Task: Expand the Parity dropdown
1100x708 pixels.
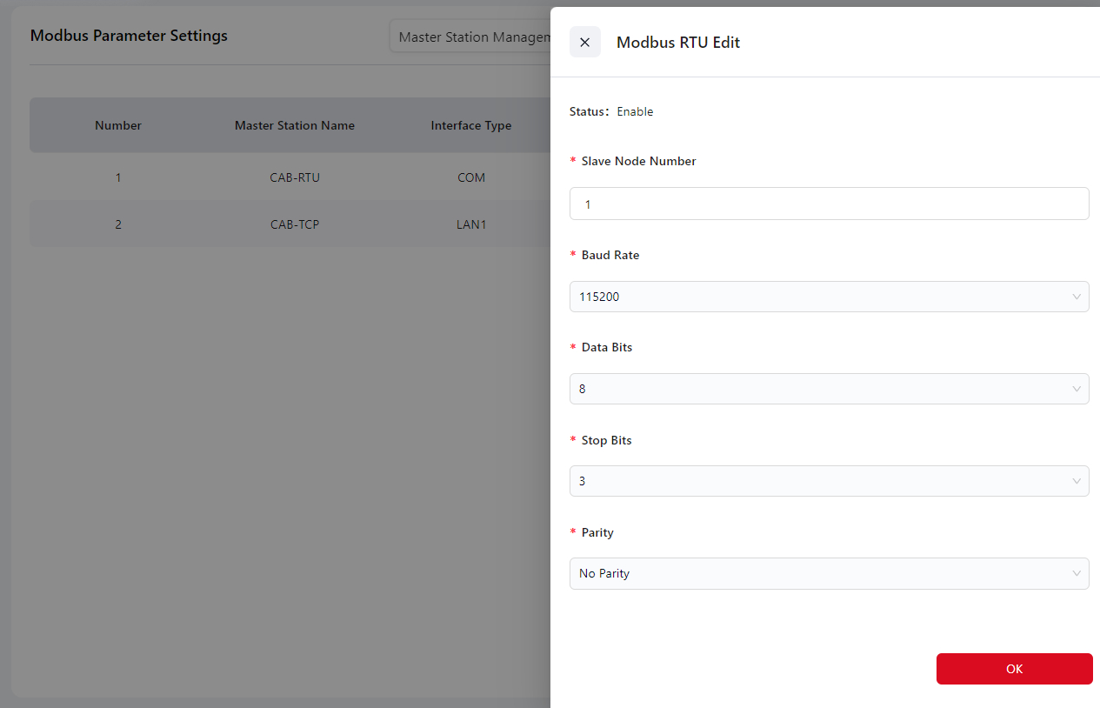Action: click(828, 573)
